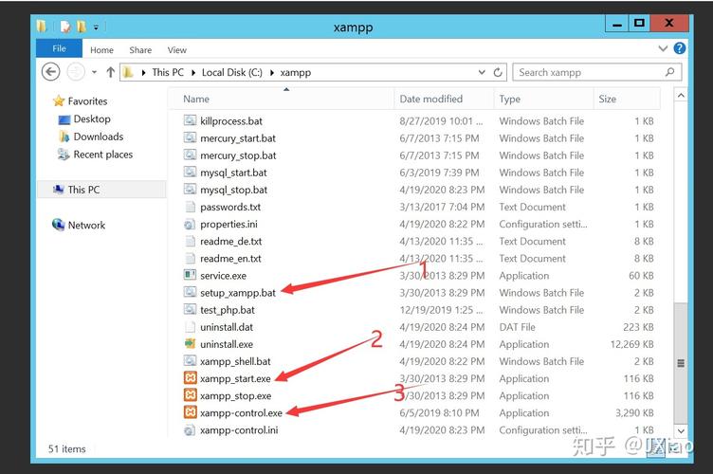Viewport: 713px width, 474px height.
Task: Click the scroll up arrow of file list
Action: click(680, 96)
